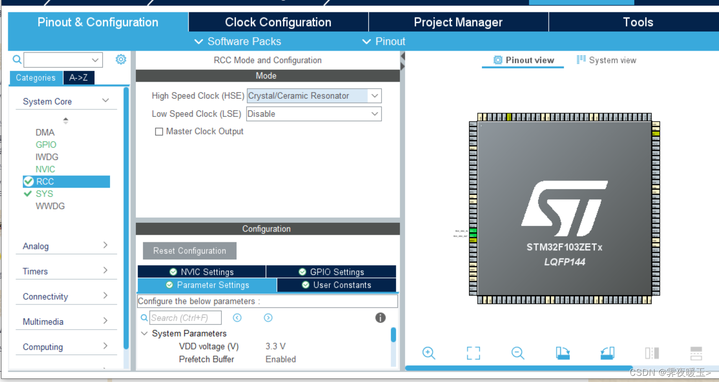Image resolution: width=719 pixels, height=382 pixels.
Task: Click the Reset Configuration button
Action: (x=190, y=251)
